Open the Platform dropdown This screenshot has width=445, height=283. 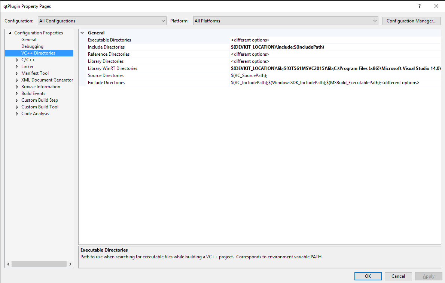point(286,21)
